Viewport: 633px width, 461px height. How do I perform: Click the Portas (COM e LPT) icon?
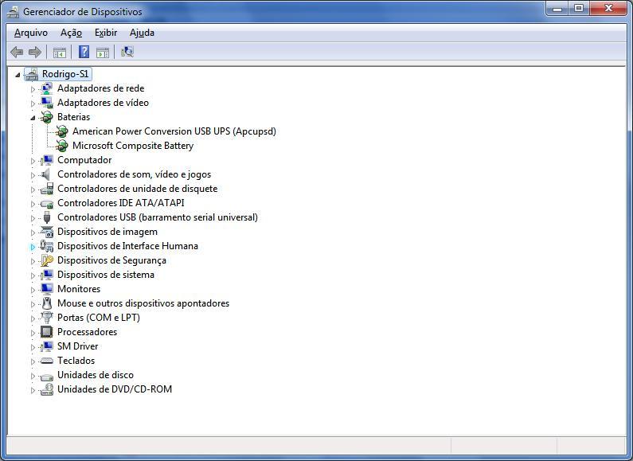(47, 318)
